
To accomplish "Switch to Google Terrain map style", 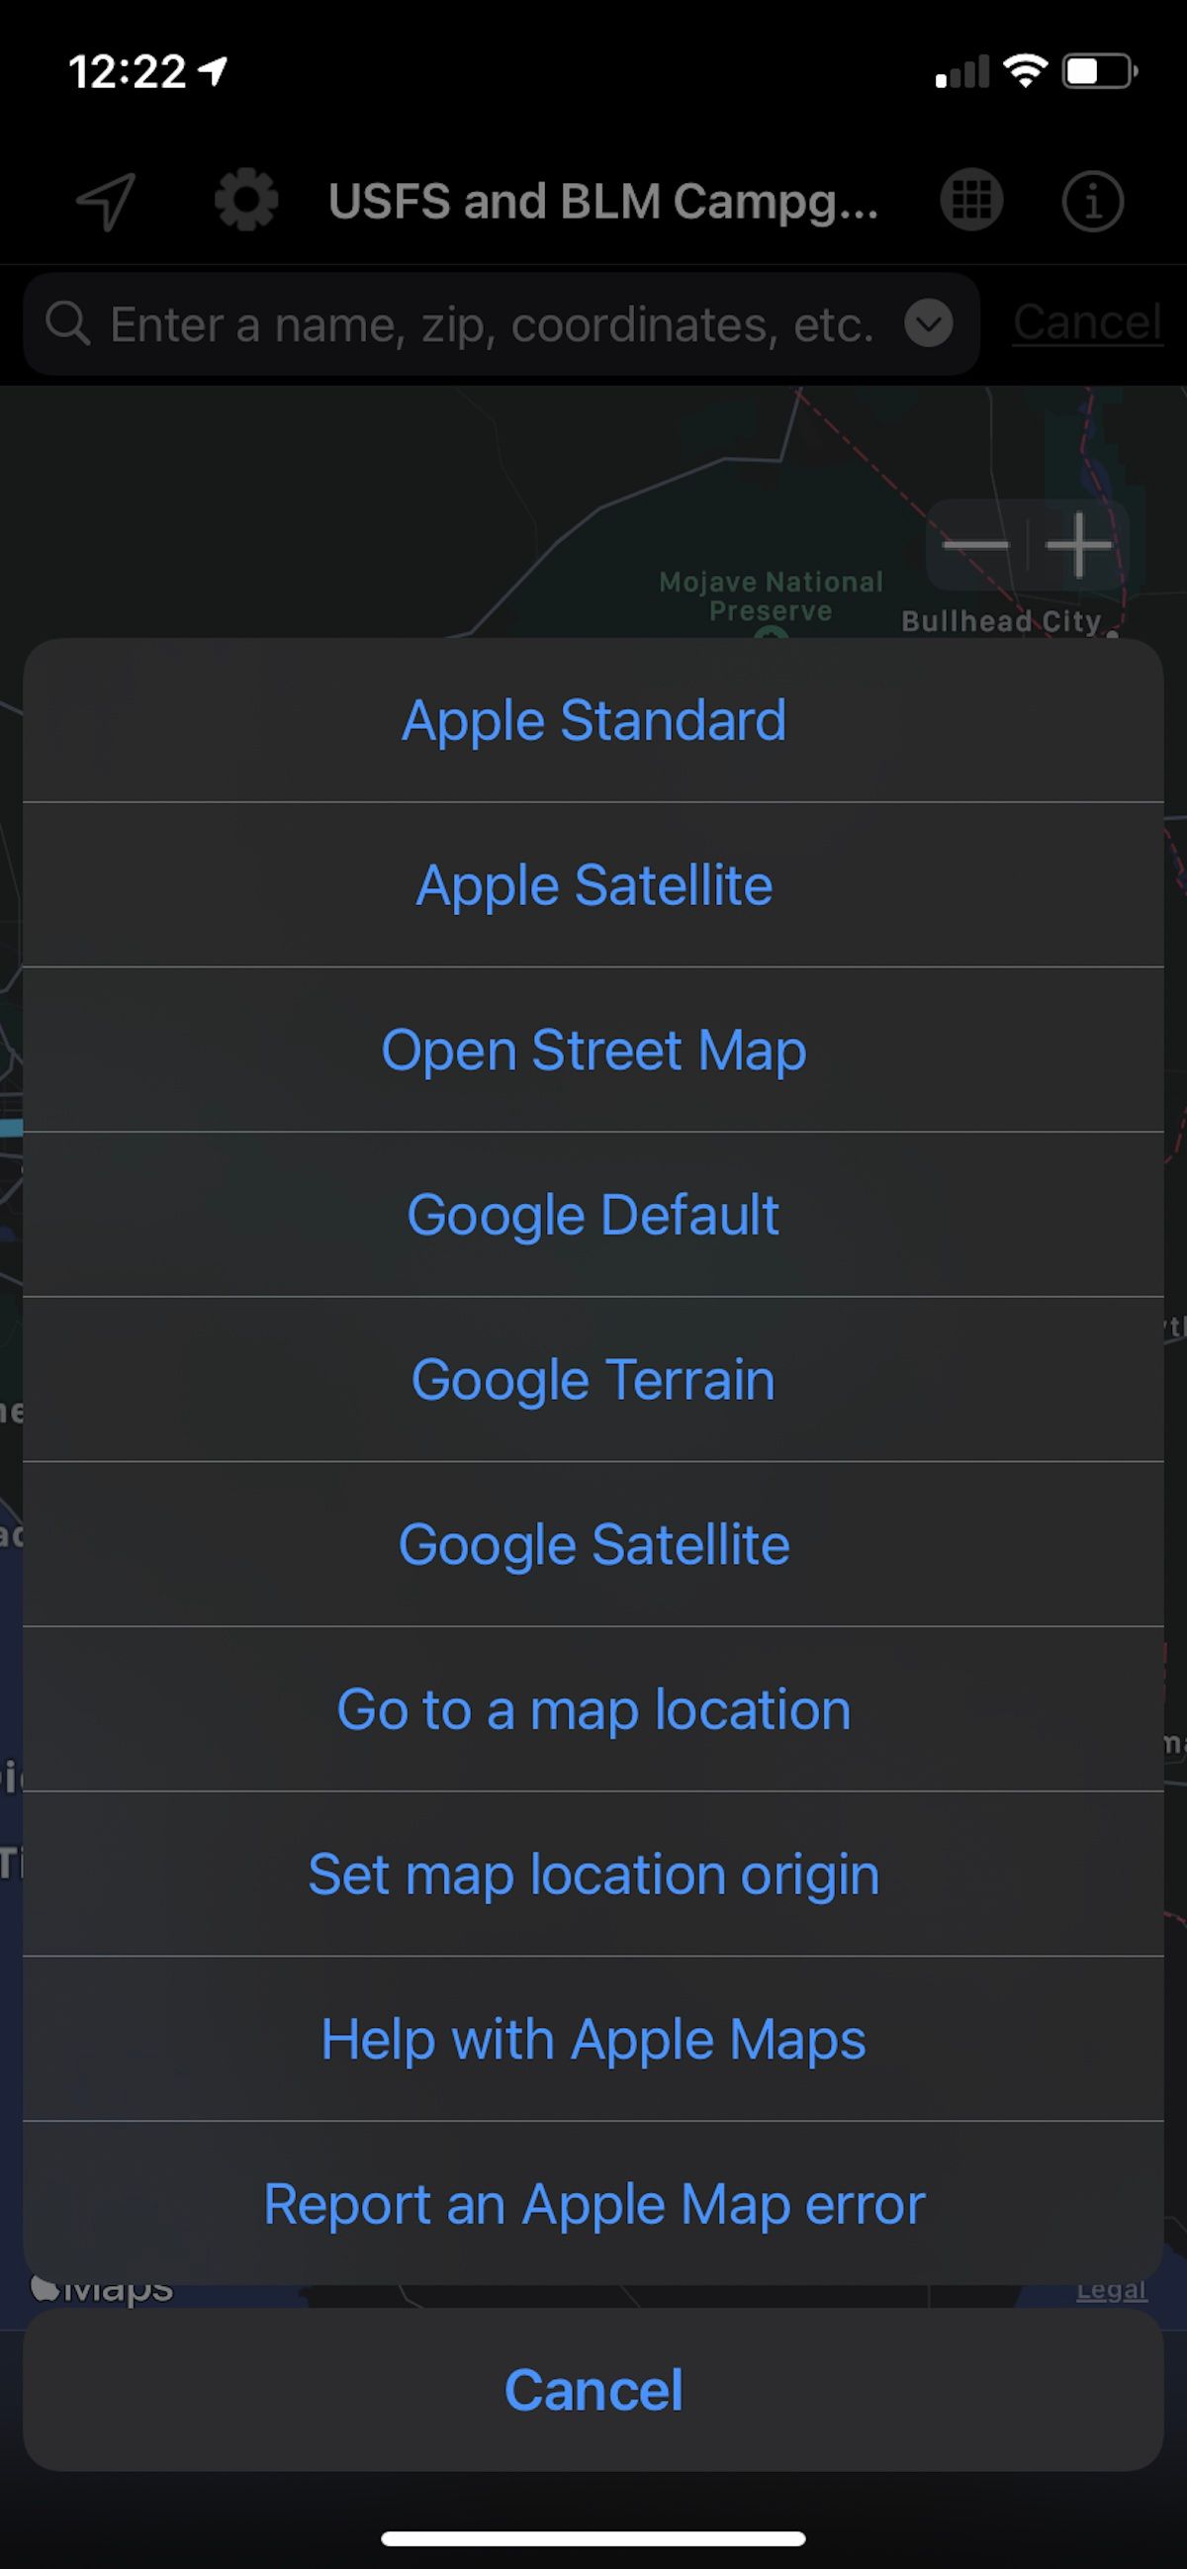I will point(593,1379).
